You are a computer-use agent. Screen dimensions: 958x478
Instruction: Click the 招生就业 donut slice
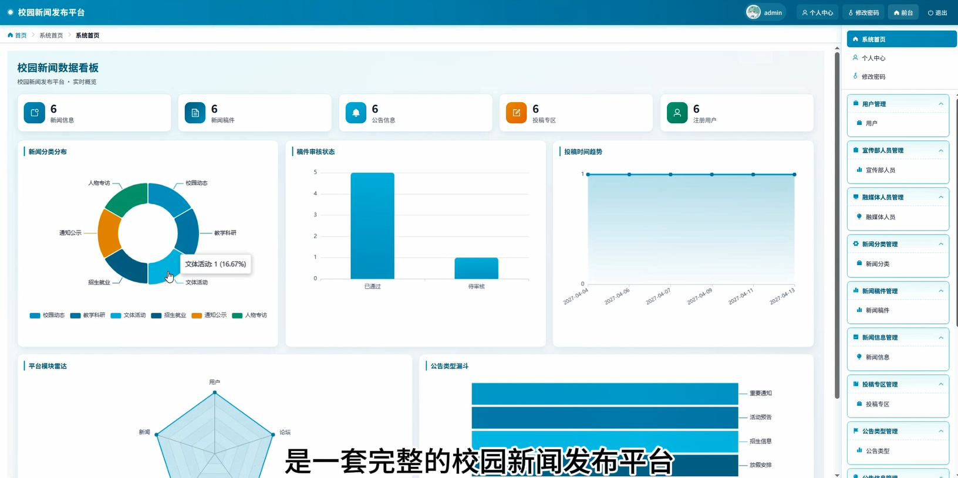click(x=127, y=268)
